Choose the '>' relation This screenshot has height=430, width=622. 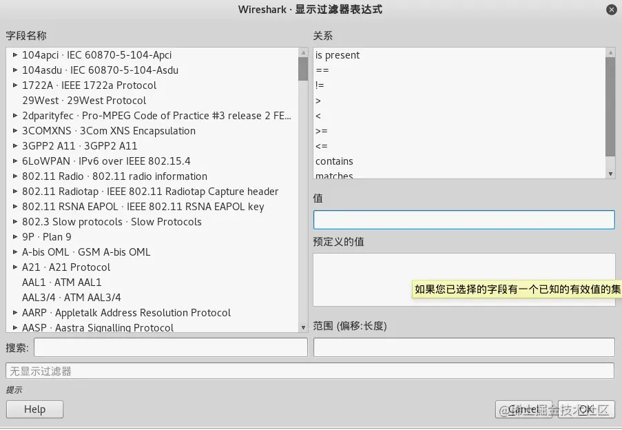pyautogui.click(x=459, y=101)
